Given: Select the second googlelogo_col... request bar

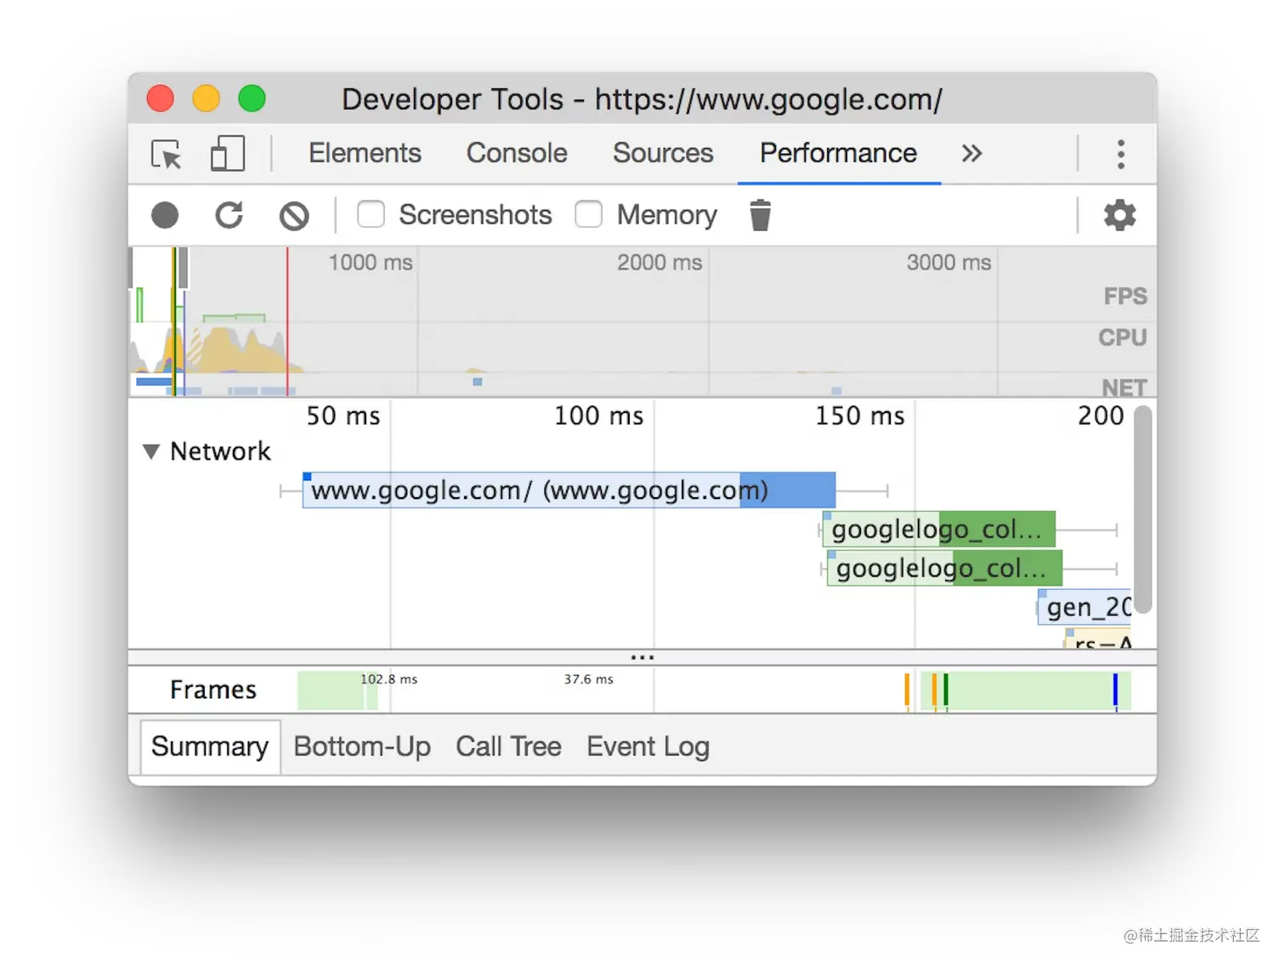Looking at the screenshot, I should point(943,568).
